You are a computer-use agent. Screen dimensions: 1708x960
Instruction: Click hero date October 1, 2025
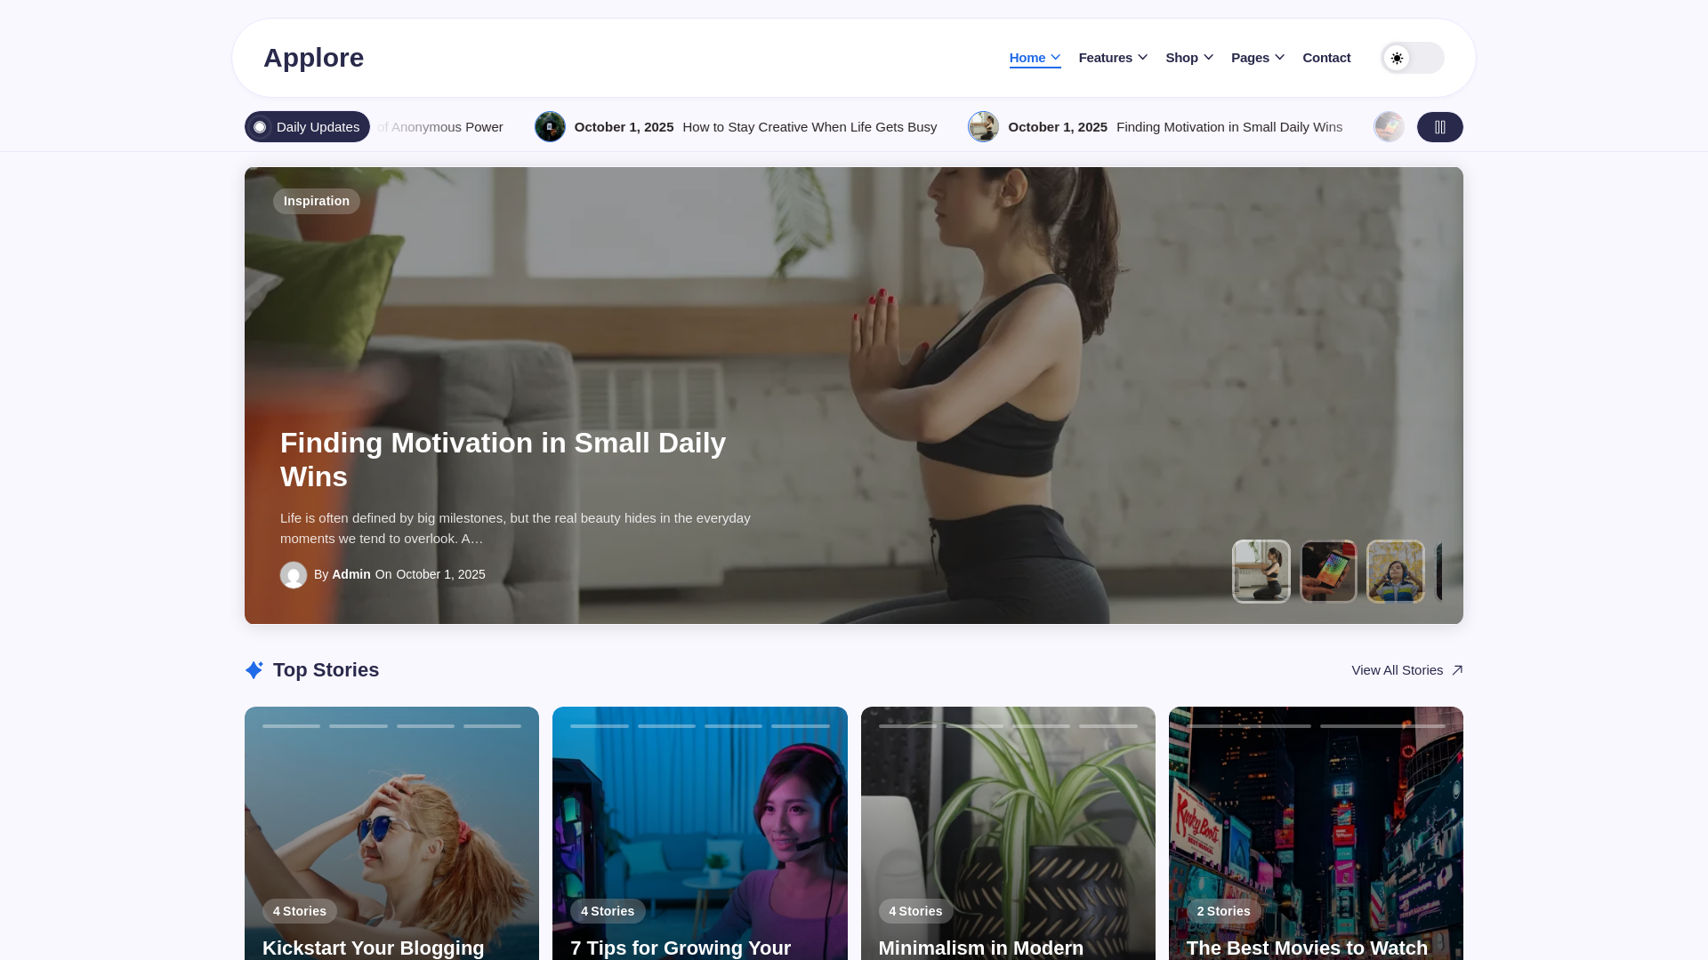pos(440,575)
